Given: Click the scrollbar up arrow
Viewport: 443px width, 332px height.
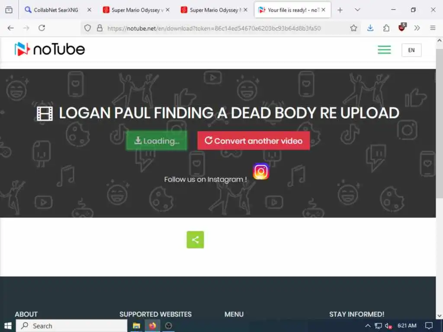Looking at the screenshot, I should coord(440,40).
